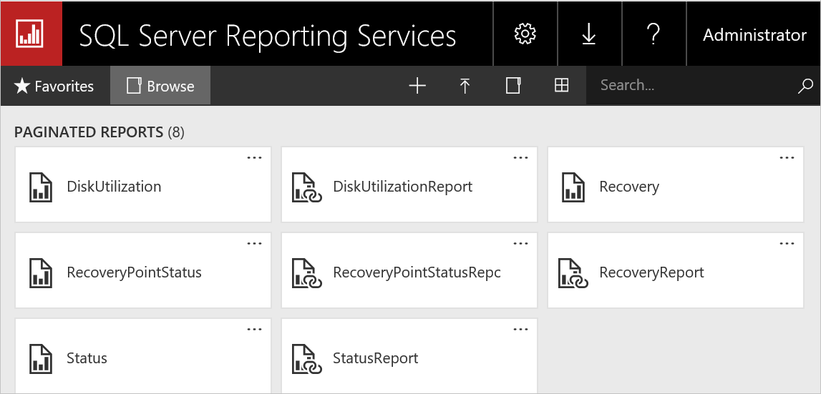Click the plus New item icon
Image resolution: width=821 pixels, height=394 pixels.
point(417,86)
